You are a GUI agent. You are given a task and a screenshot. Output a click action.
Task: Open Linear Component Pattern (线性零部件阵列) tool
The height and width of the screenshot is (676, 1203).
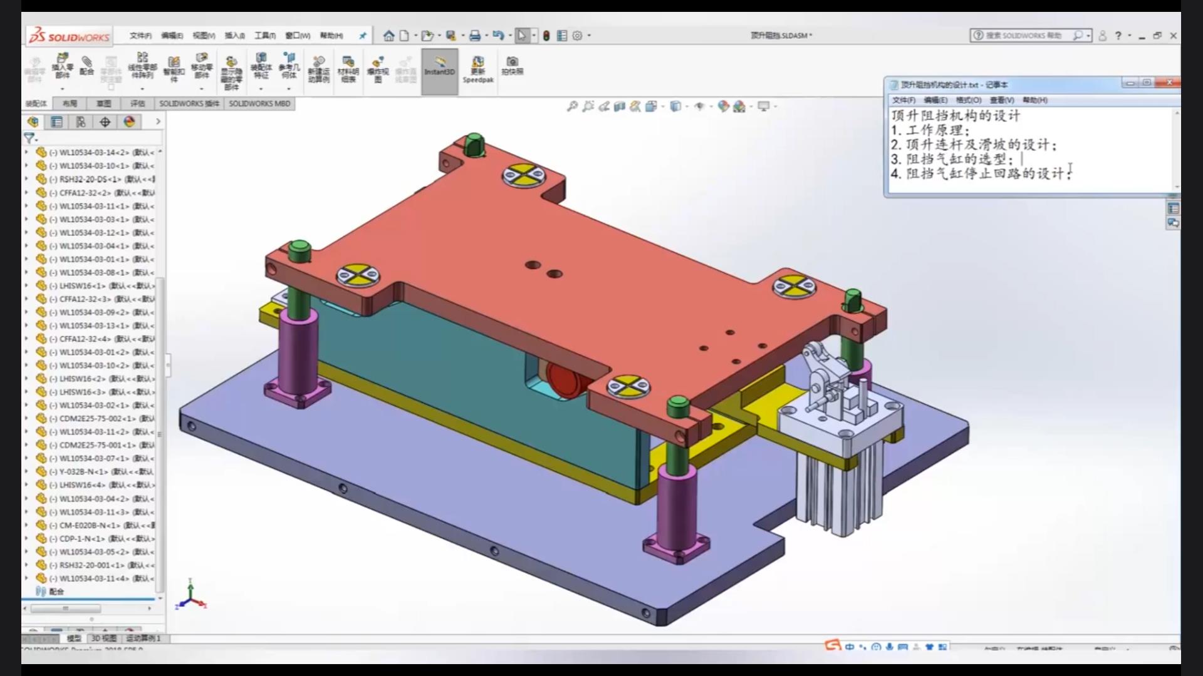click(142, 66)
